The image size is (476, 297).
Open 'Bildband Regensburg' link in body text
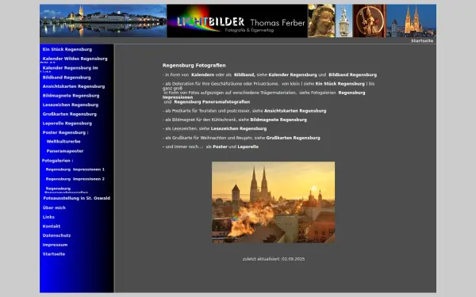coord(352,75)
